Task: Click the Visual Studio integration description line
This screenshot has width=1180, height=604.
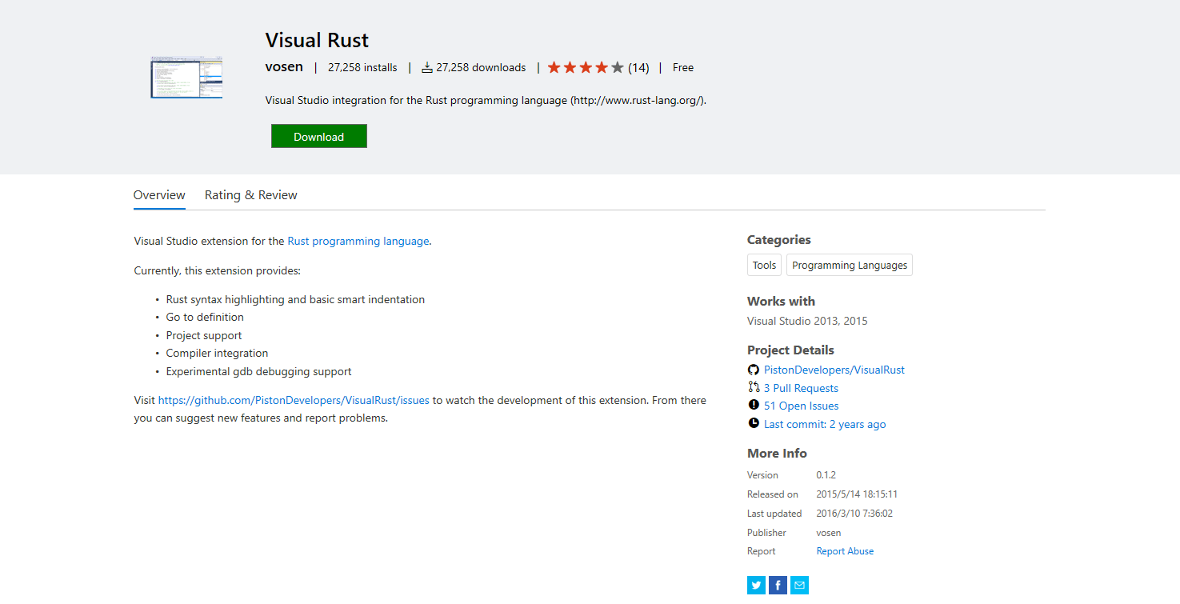Action: coord(486,101)
